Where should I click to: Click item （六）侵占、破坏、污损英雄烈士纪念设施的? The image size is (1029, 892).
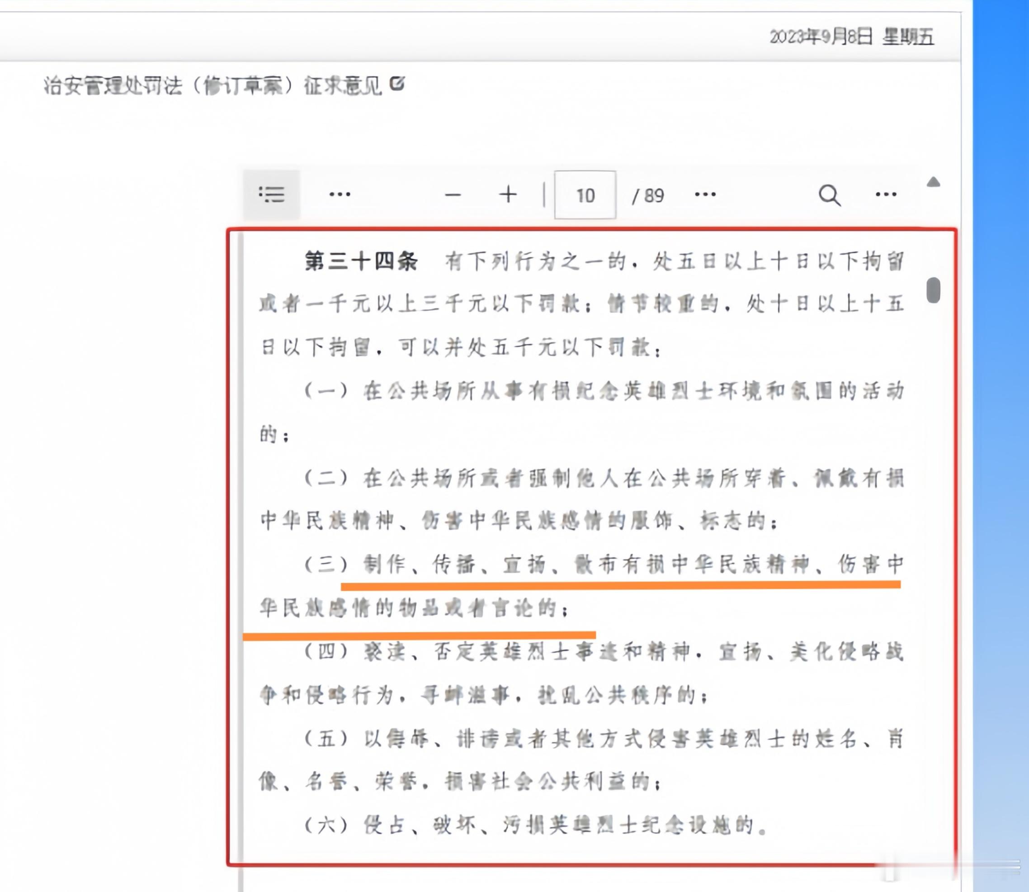pyautogui.click(x=536, y=826)
